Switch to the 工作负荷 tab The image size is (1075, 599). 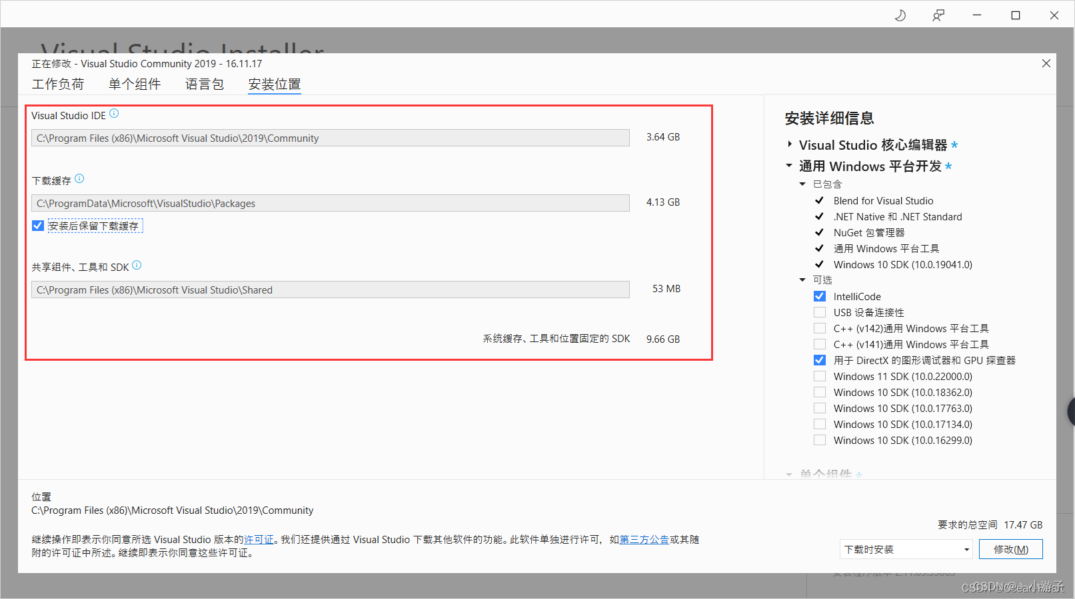(x=59, y=84)
